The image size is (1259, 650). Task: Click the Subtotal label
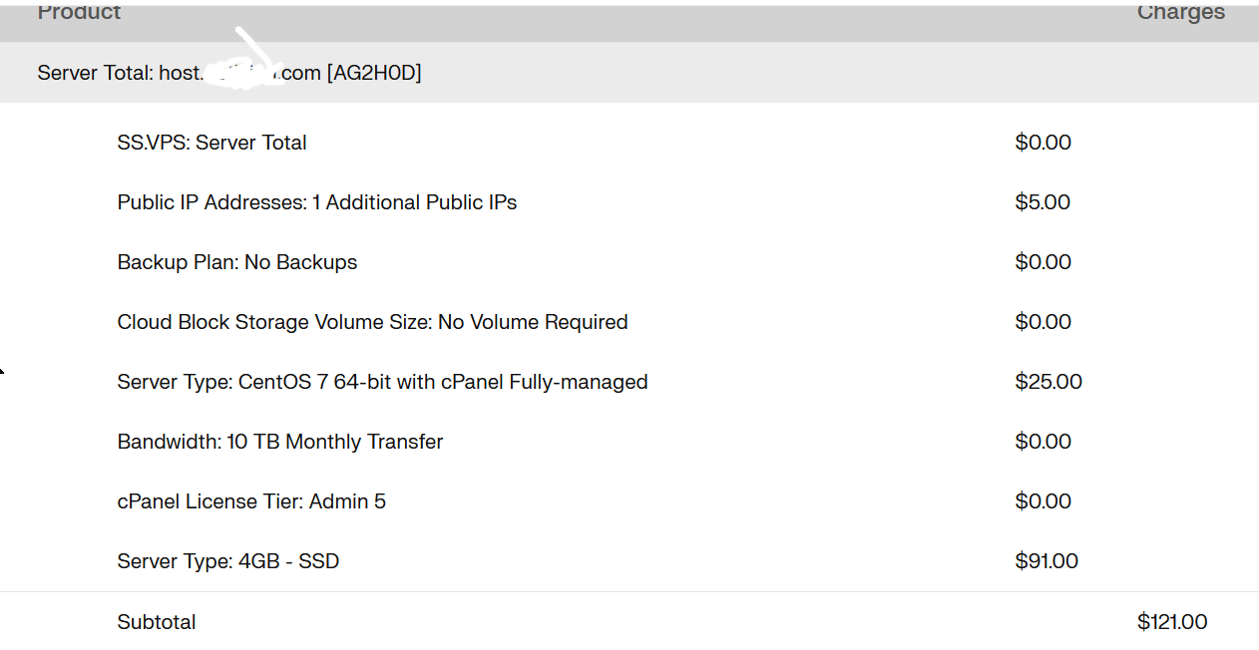tap(156, 622)
